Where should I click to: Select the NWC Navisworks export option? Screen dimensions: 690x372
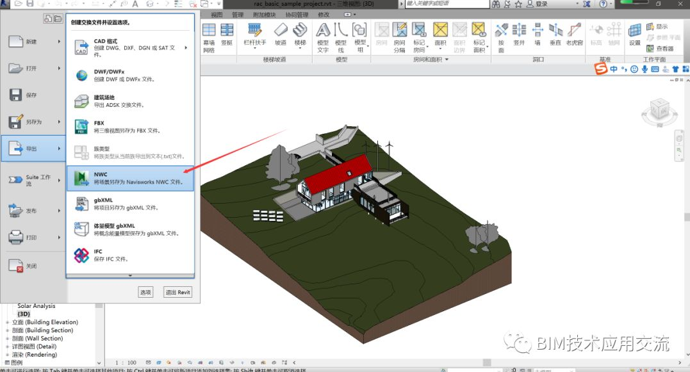[x=130, y=177]
